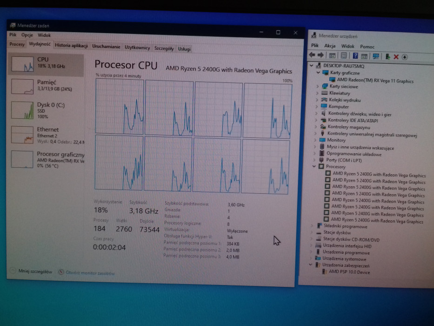Click the Forward arrow in Device Manager toolbar
The height and width of the screenshot is (326, 434).
point(320,55)
